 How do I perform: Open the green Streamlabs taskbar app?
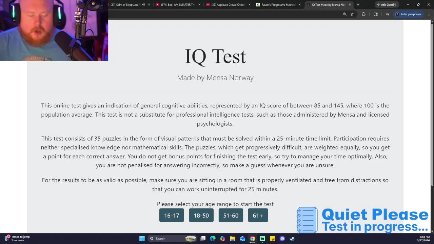click(x=262, y=239)
